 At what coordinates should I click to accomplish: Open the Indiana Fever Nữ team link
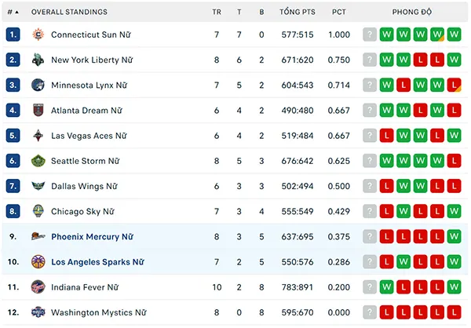pos(85,287)
